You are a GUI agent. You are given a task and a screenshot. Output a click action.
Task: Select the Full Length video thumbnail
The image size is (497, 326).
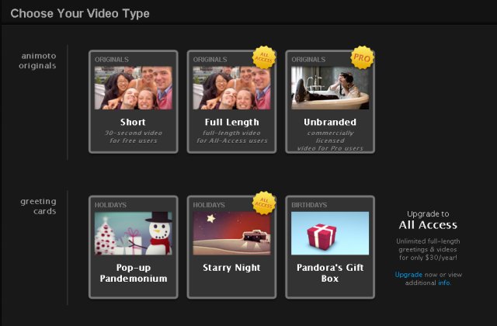point(231,88)
